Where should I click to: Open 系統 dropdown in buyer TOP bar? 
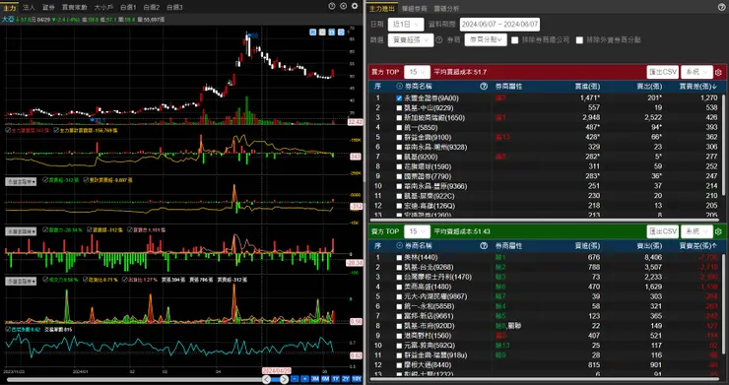click(x=696, y=73)
